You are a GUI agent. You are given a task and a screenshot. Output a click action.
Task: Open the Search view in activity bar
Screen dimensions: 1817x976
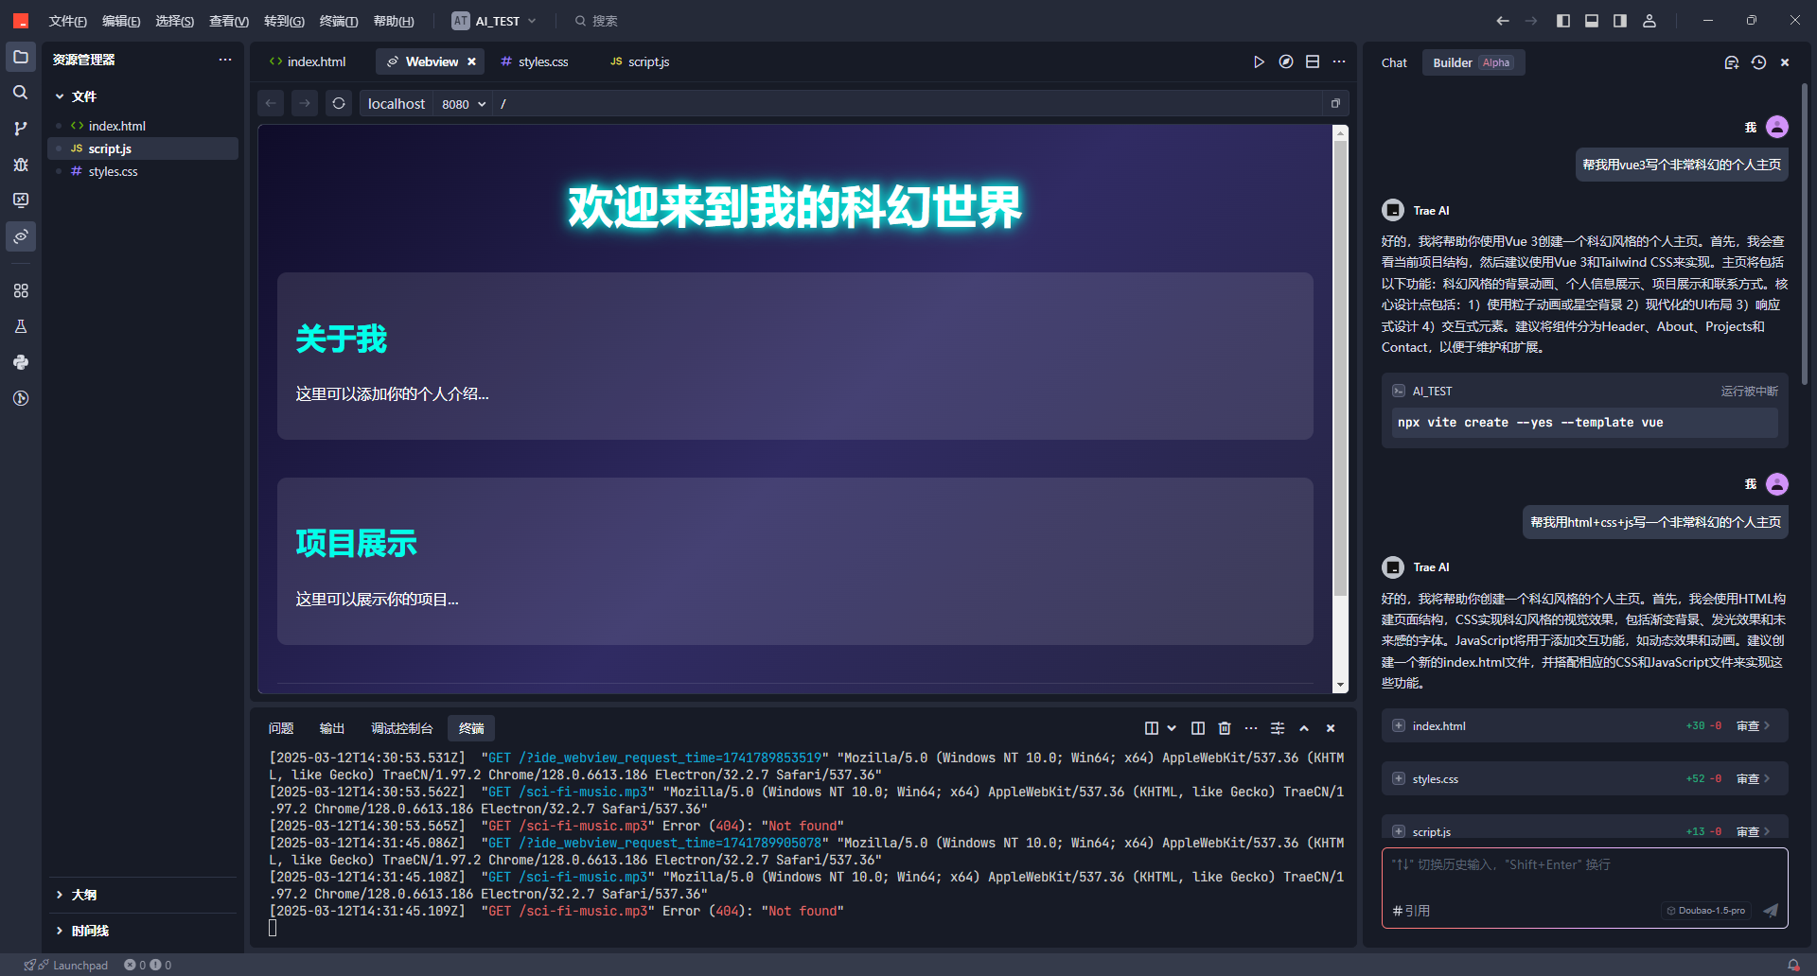click(x=21, y=93)
